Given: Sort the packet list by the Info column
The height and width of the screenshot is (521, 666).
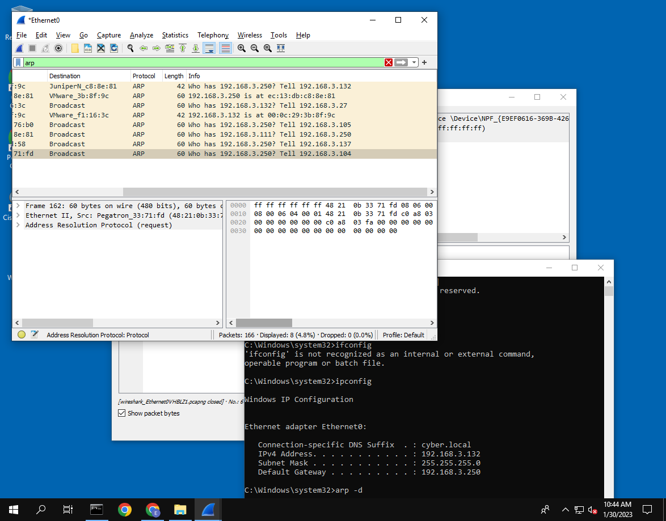Looking at the screenshot, I should pyautogui.click(x=311, y=76).
